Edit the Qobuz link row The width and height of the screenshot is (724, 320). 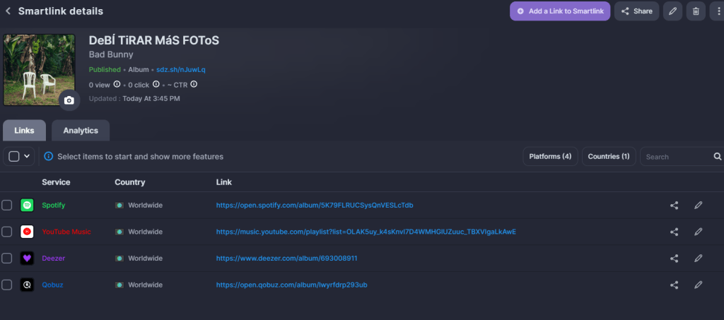coord(698,285)
